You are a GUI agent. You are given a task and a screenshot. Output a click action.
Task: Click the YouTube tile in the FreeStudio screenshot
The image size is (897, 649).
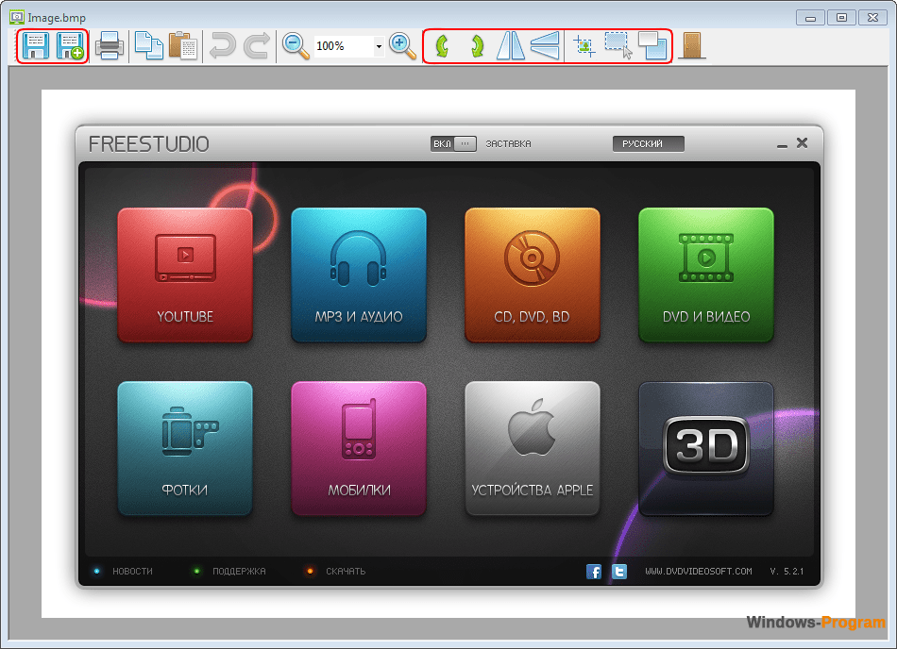coord(185,275)
